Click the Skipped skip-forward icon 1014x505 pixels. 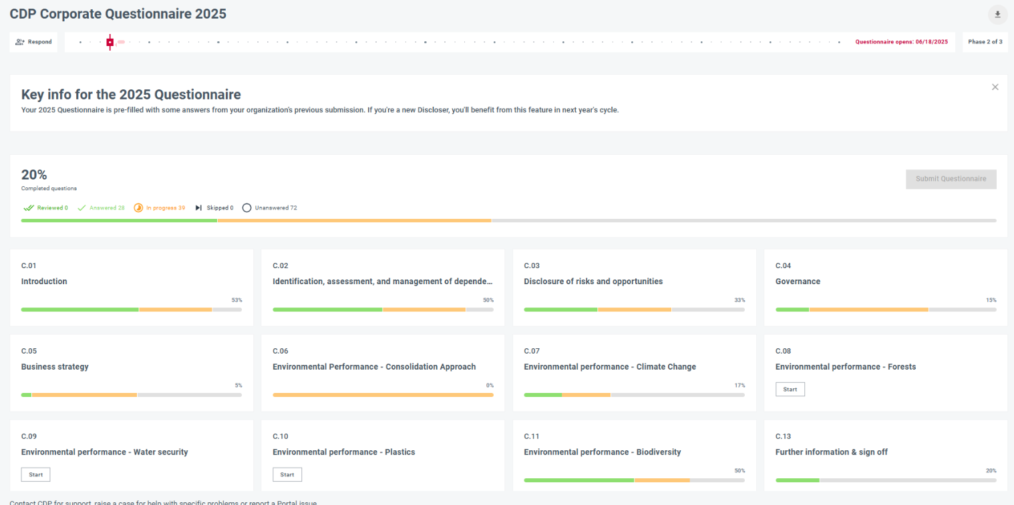(x=198, y=208)
